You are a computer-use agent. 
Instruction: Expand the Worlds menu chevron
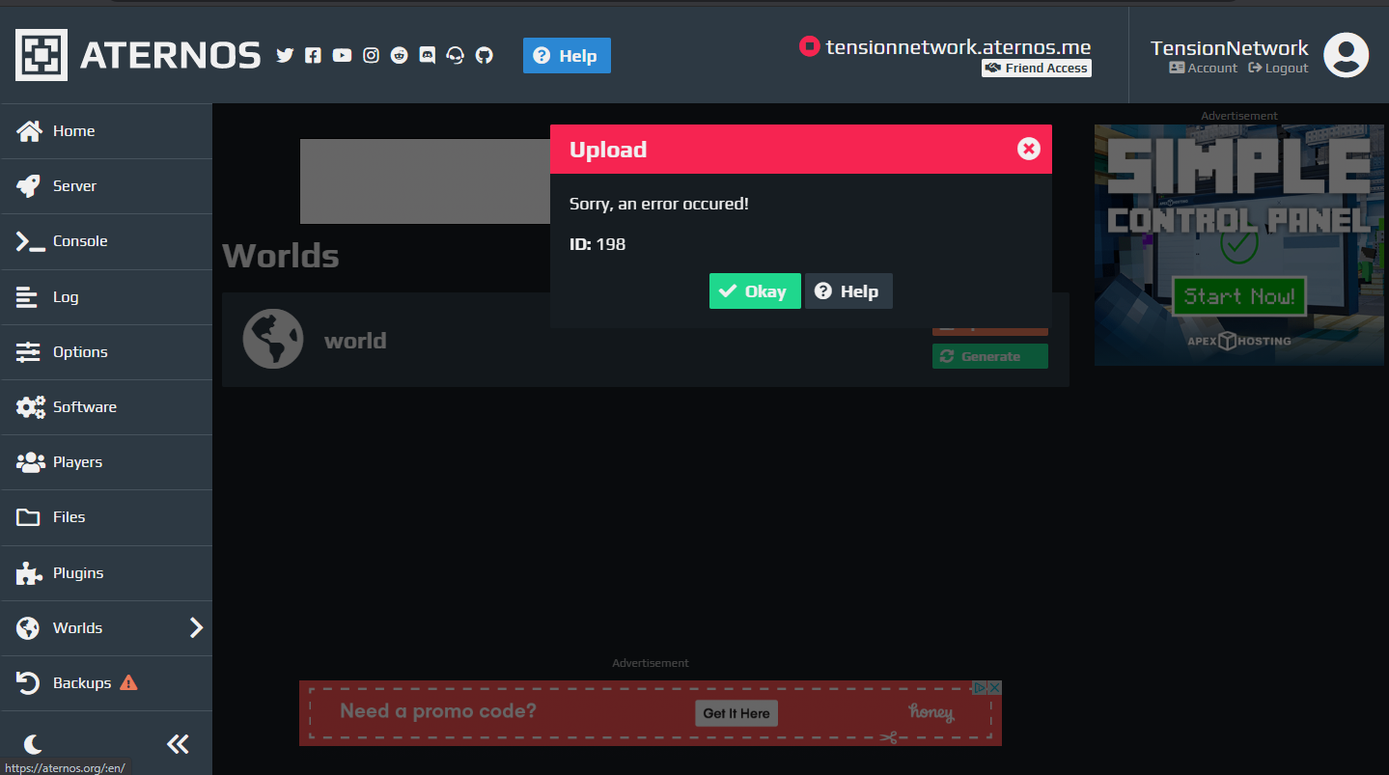point(197,628)
